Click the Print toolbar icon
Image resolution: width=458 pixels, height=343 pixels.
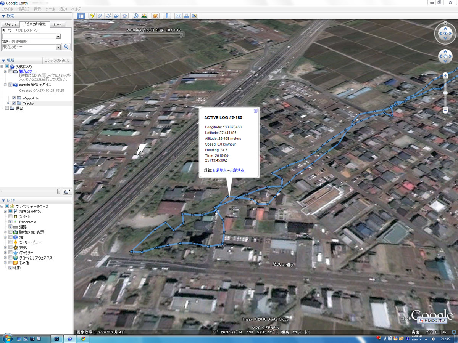coord(186,16)
